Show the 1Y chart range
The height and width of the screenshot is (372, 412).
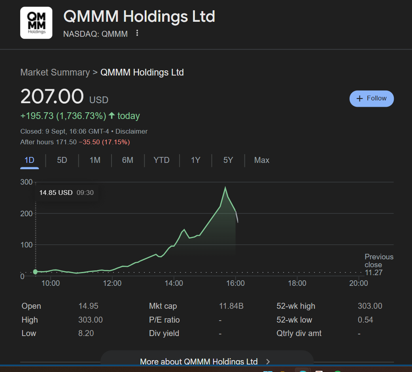(195, 160)
